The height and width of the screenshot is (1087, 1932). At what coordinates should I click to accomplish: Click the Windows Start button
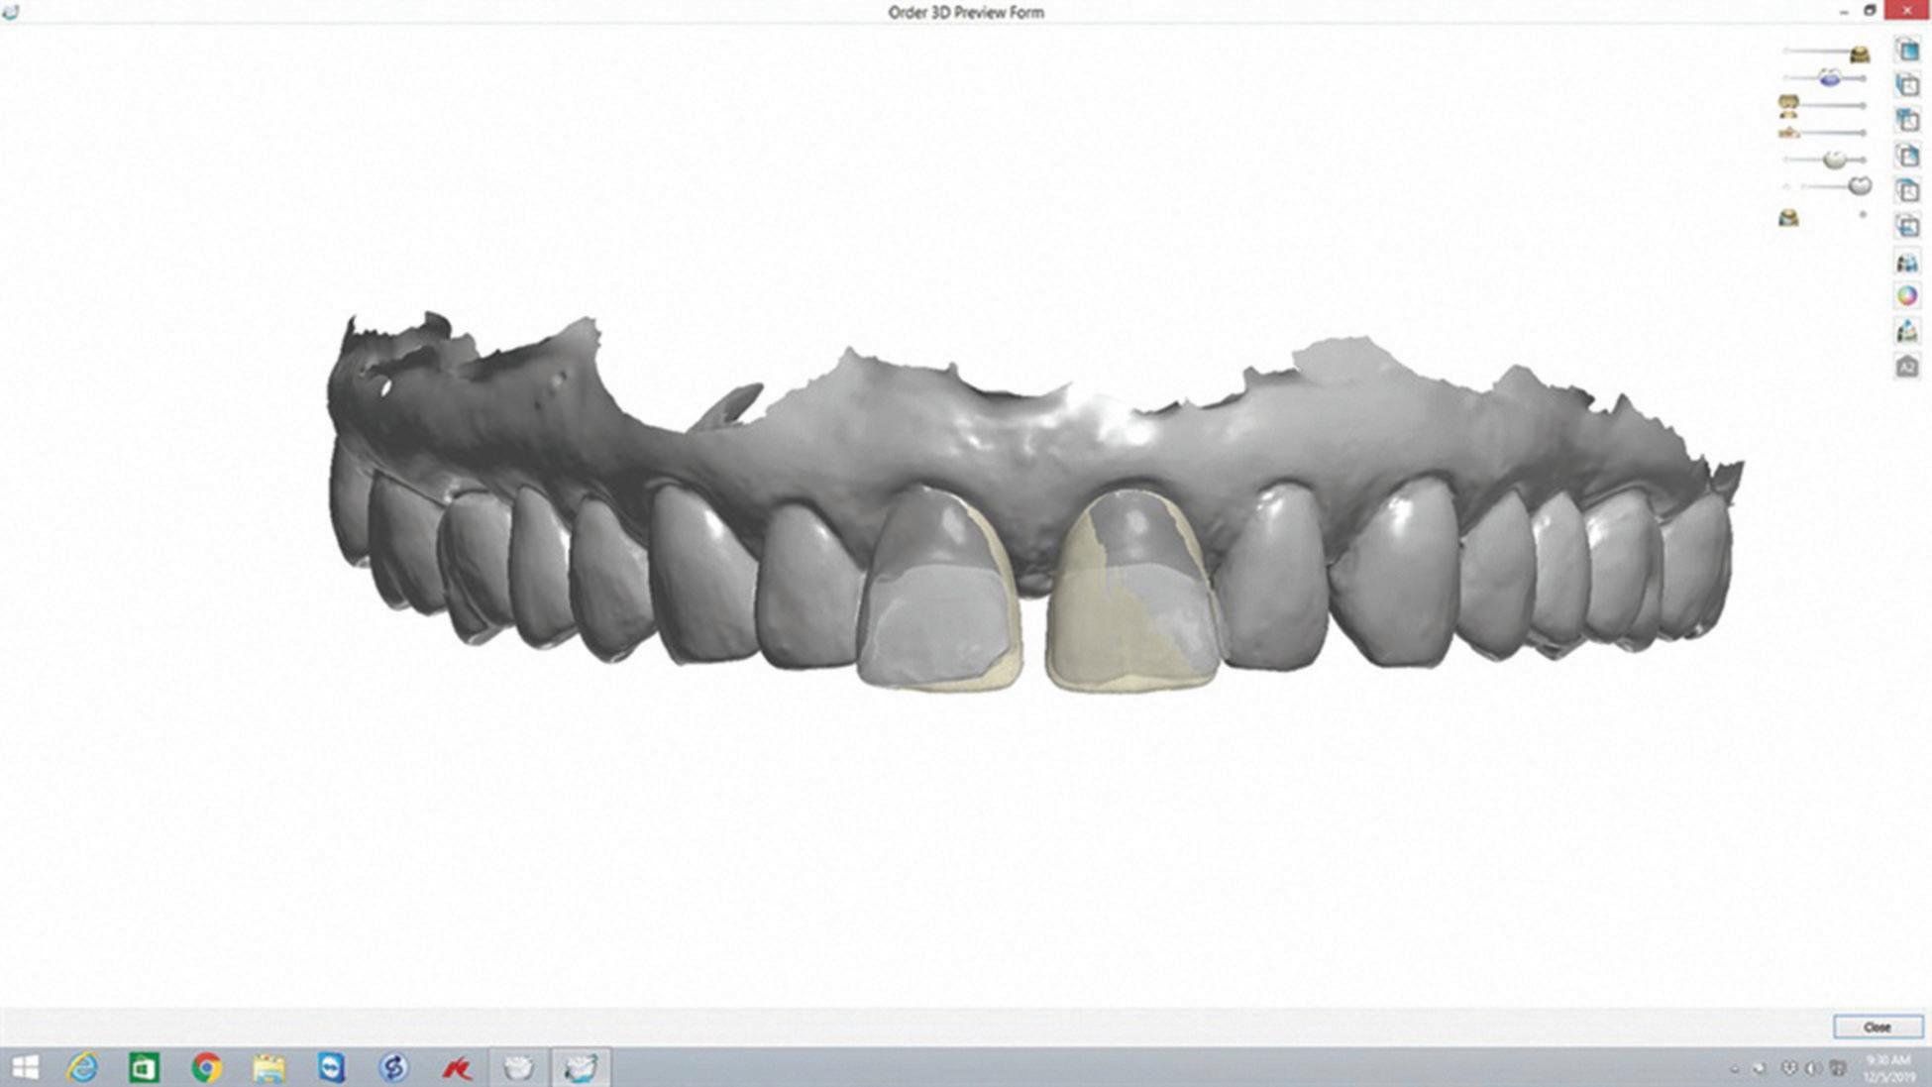25,1067
